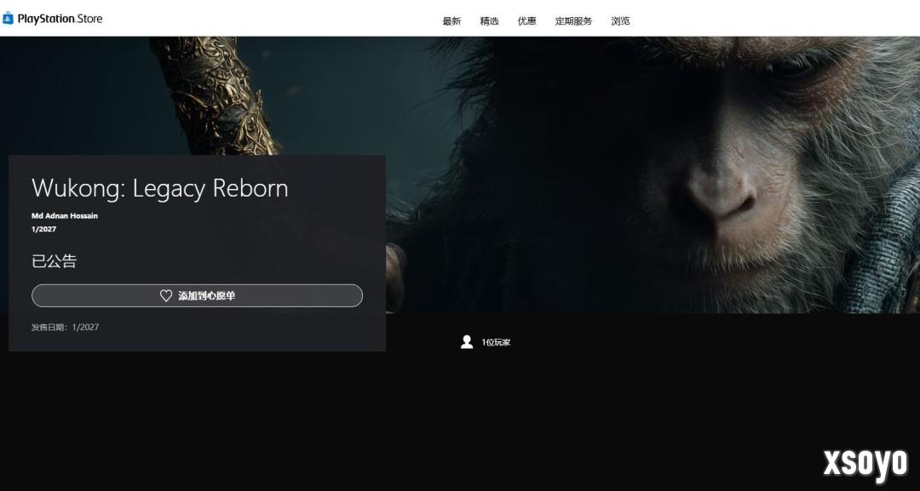Switch to the 精选 tab
Image resolution: width=920 pixels, height=491 pixels.
(489, 21)
